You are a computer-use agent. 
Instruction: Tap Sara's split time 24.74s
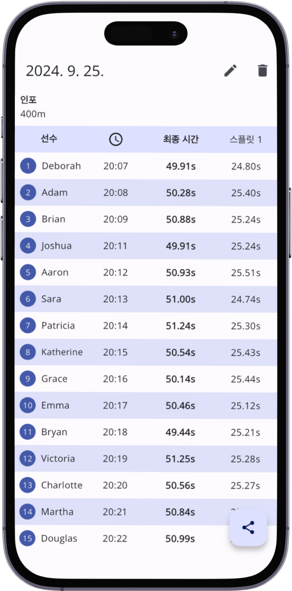tap(246, 299)
